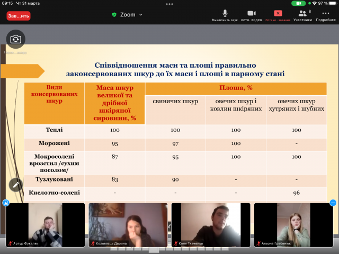This screenshot has width=339, height=254.
Task: Click the blue icon left of thumbnails
Action: pyautogui.click(x=6, y=203)
